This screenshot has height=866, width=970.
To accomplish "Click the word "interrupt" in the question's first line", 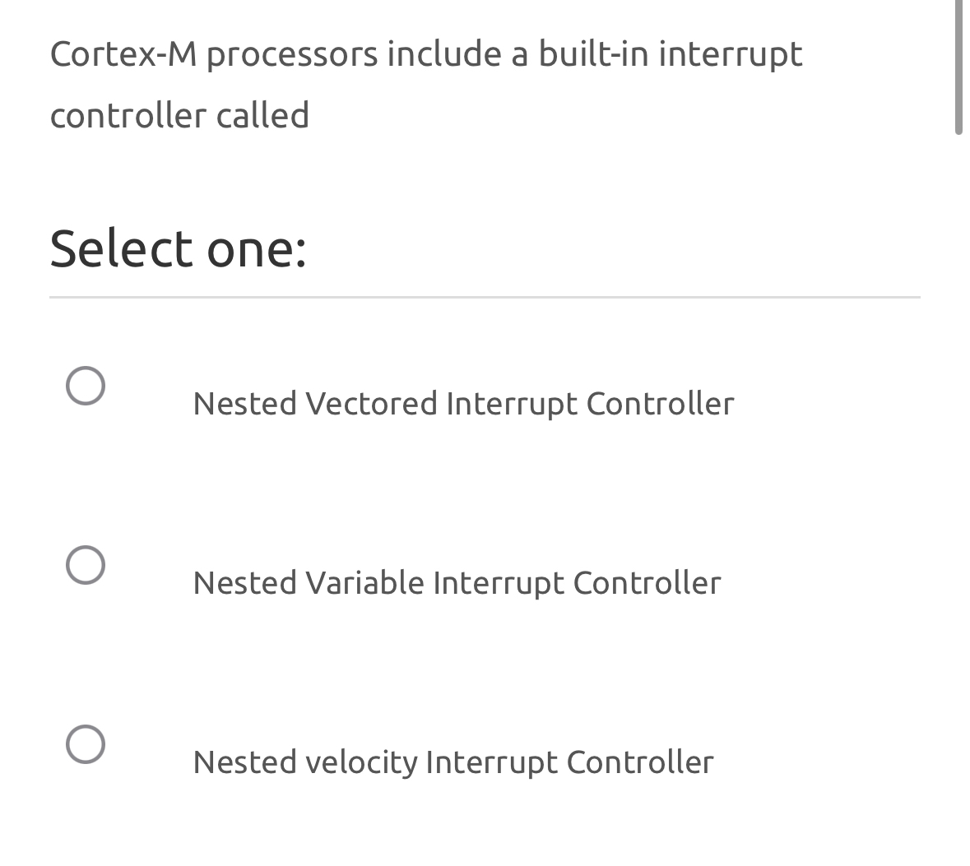I will (x=731, y=54).
